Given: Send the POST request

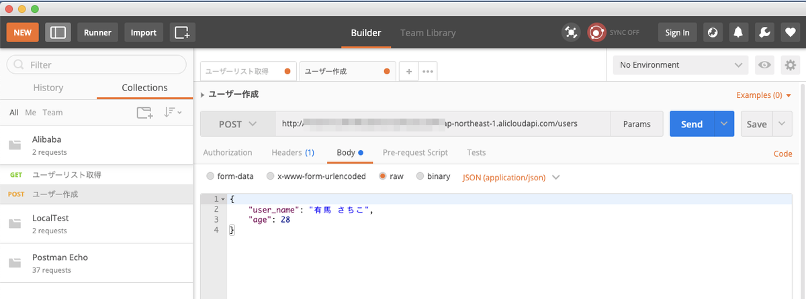Looking at the screenshot, I should point(692,124).
